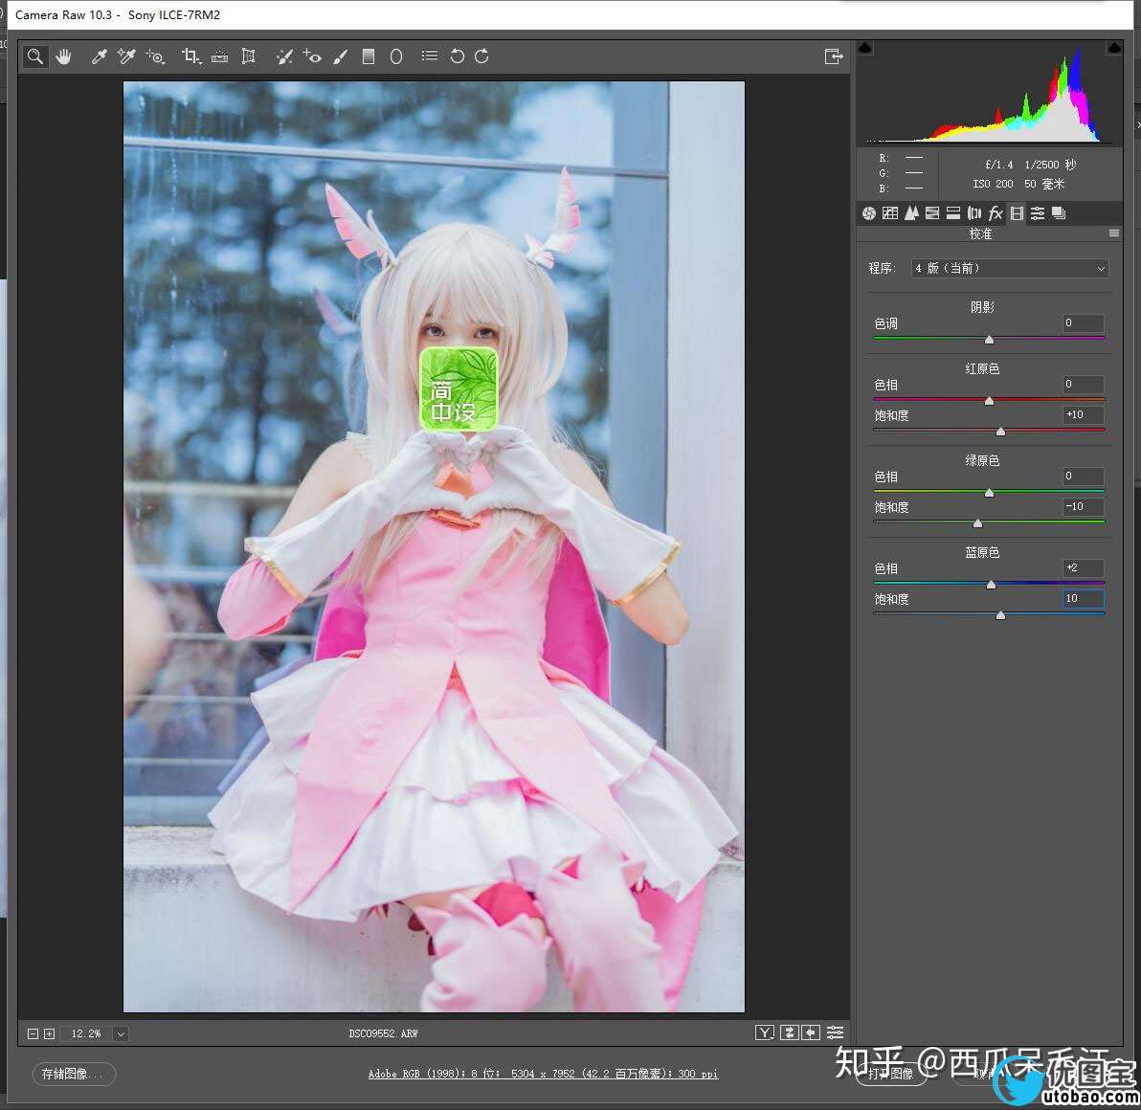Click the 存储图像 save image button
This screenshot has height=1110, width=1141.
click(74, 1074)
